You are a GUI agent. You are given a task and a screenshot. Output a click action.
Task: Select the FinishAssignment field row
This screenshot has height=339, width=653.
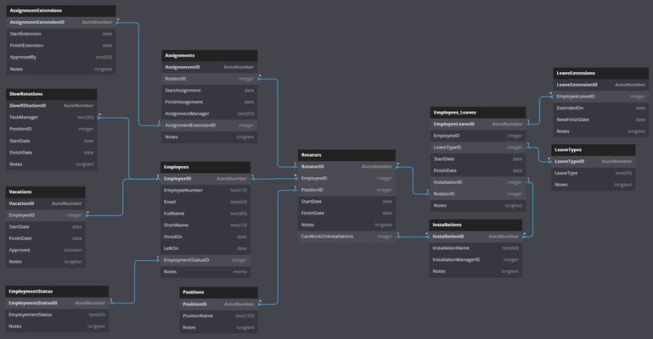coord(210,102)
